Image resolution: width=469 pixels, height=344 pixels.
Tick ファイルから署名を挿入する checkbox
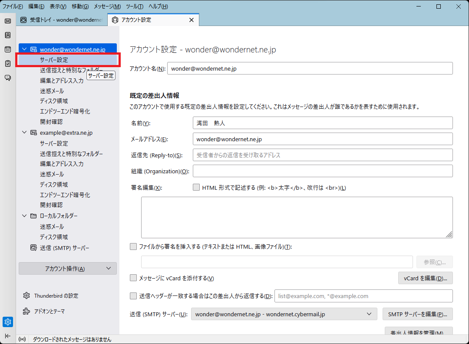[133, 247]
